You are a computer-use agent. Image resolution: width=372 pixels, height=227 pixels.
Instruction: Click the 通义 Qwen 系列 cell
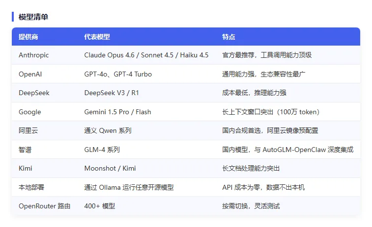pyautogui.click(x=108, y=131)
